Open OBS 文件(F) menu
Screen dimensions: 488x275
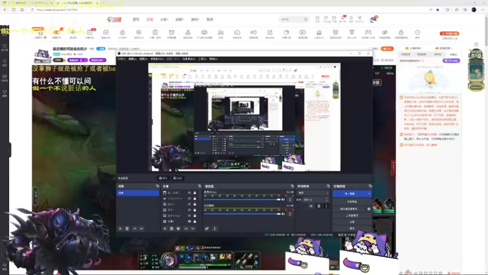tap(121, 59)
